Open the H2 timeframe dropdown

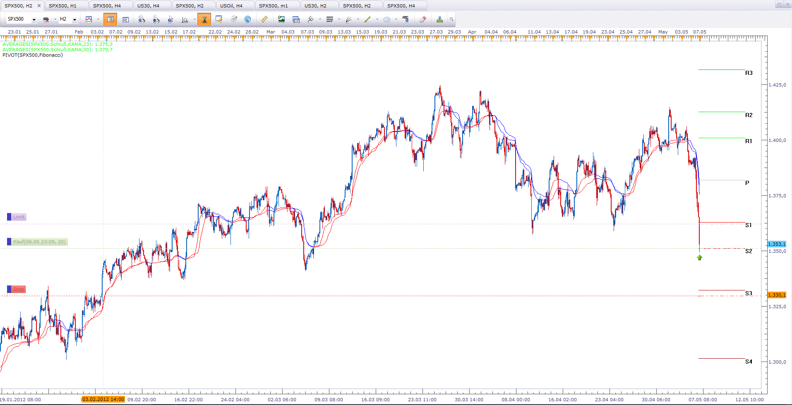[x=74, y=19]
